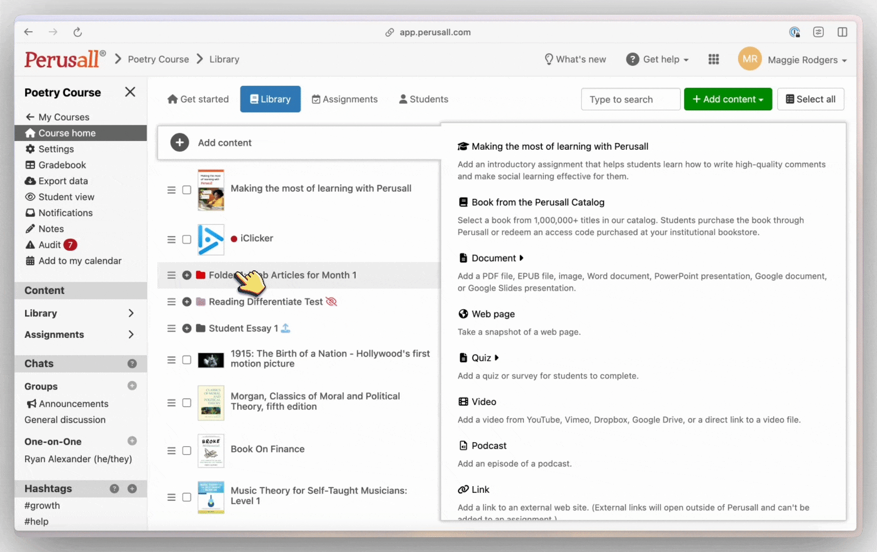Screen dimensions: 877x552
Task: Expand Student Essay 1 folder plus icon
Action: click(x=187, y=328)
